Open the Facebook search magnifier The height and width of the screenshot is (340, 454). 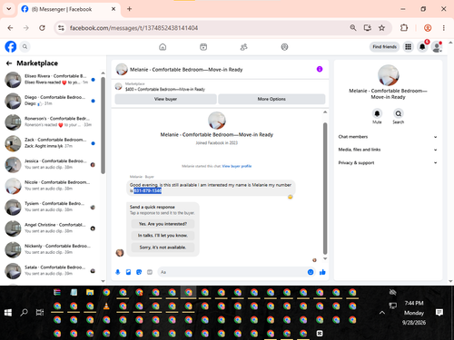point(25,47)
